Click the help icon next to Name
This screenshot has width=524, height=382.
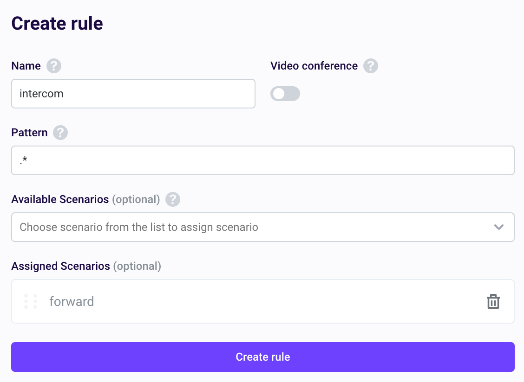tap(54, 66)
